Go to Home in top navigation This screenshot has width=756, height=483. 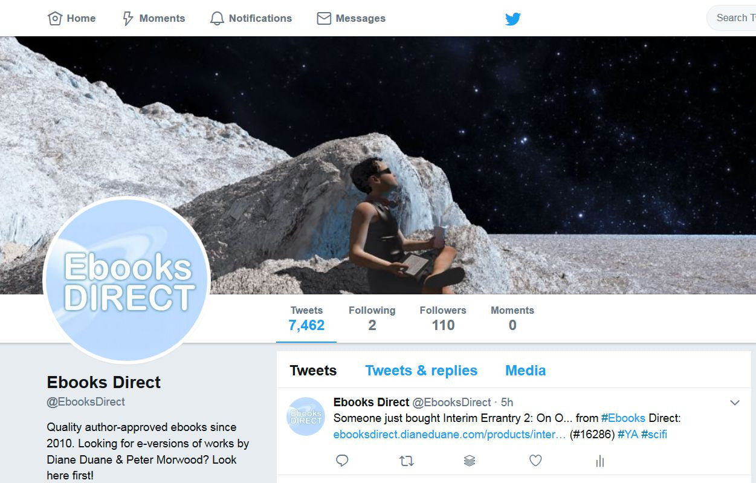coord(72,19)
